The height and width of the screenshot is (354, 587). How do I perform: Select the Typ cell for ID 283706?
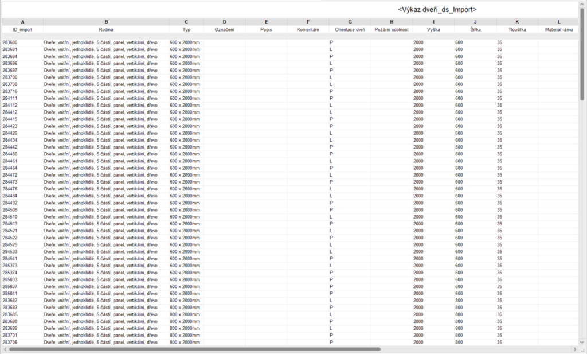[186, 342]
